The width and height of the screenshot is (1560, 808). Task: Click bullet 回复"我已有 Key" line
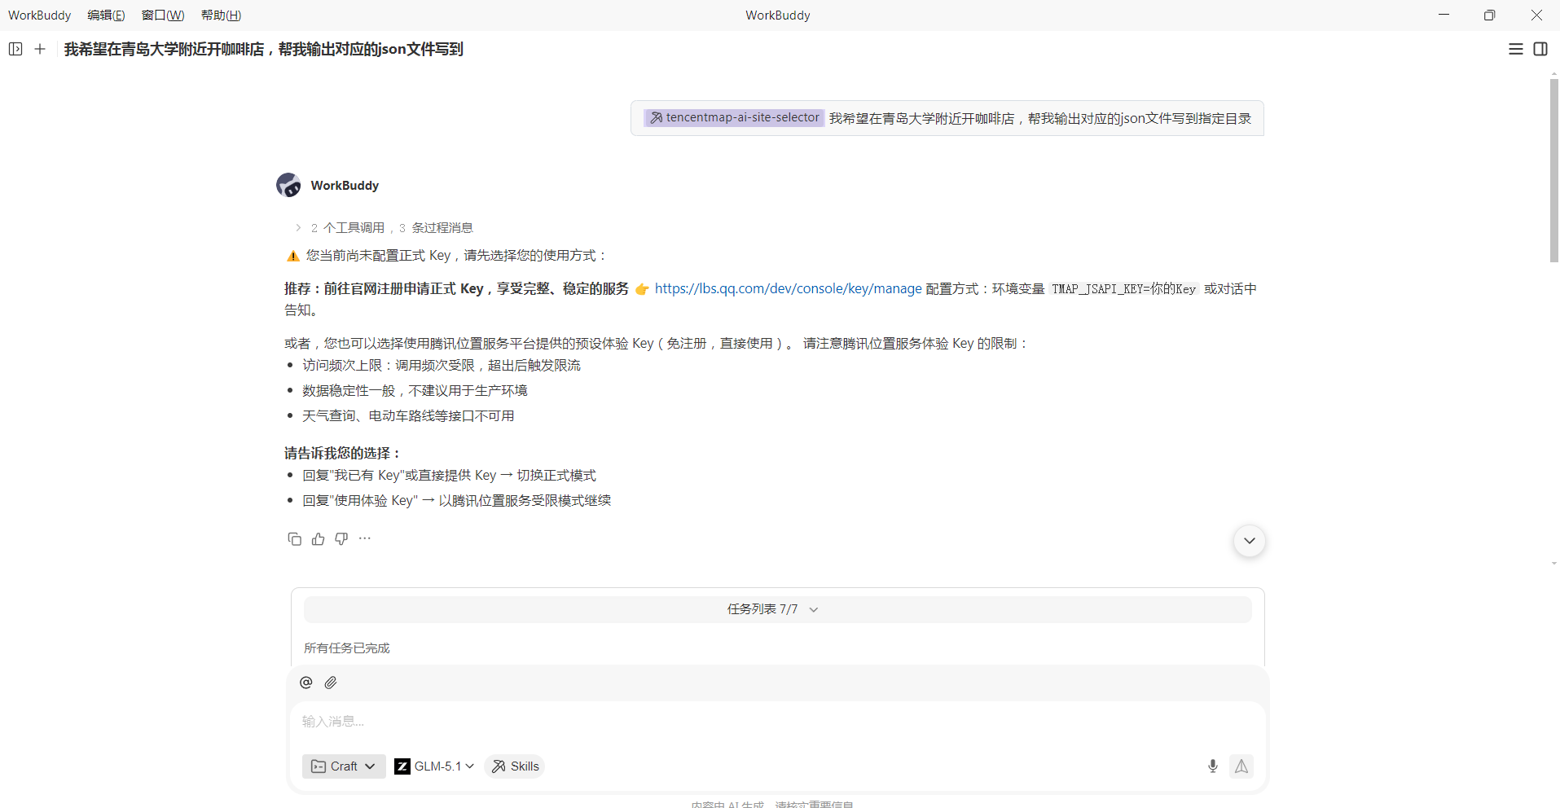point(449,476)
